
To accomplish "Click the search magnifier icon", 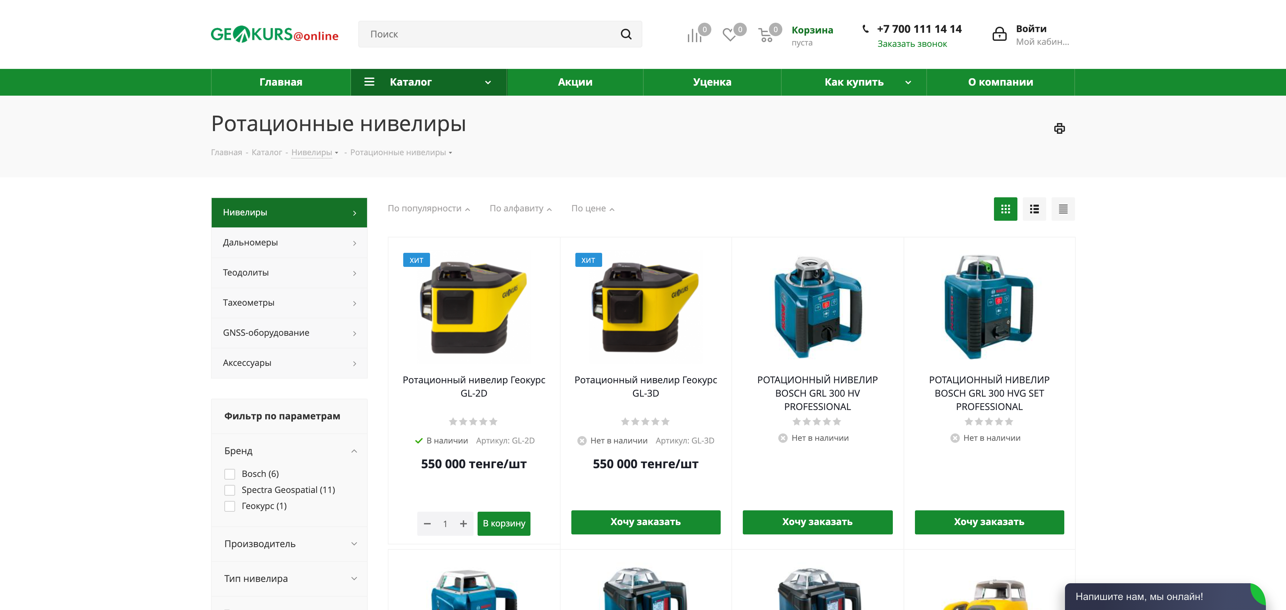I will 626,34.
